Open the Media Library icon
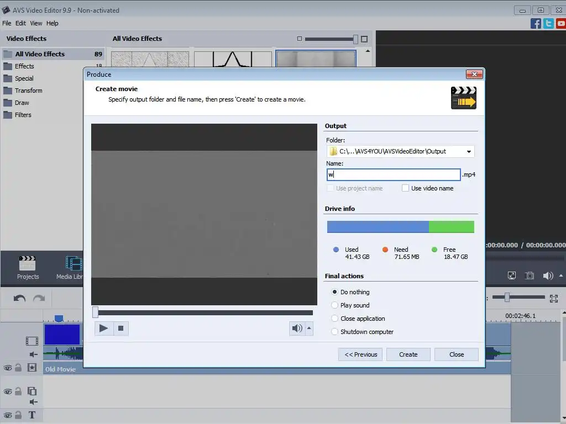This screenshot has width=566, height=424. tap(74, 263)
